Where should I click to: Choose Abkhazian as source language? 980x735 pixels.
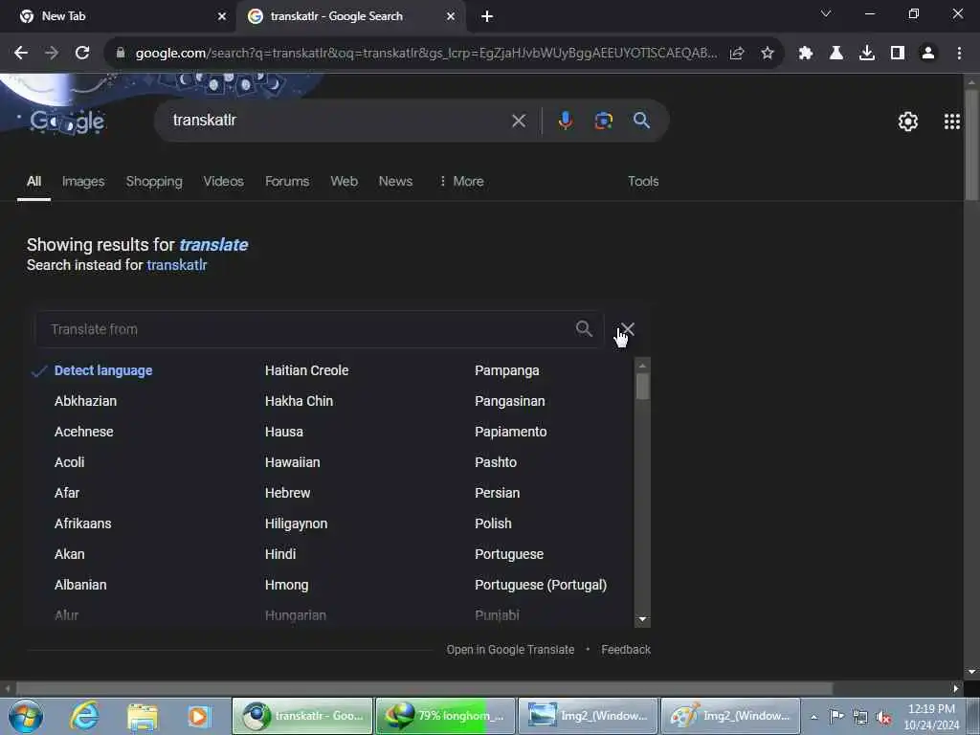pos(85,401)
